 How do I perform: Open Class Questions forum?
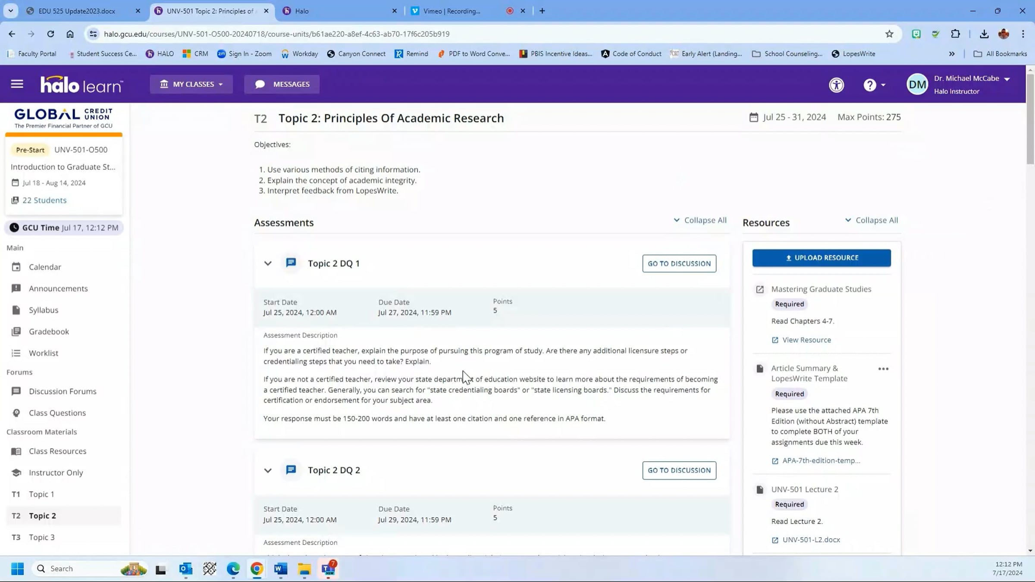point(57,413)
